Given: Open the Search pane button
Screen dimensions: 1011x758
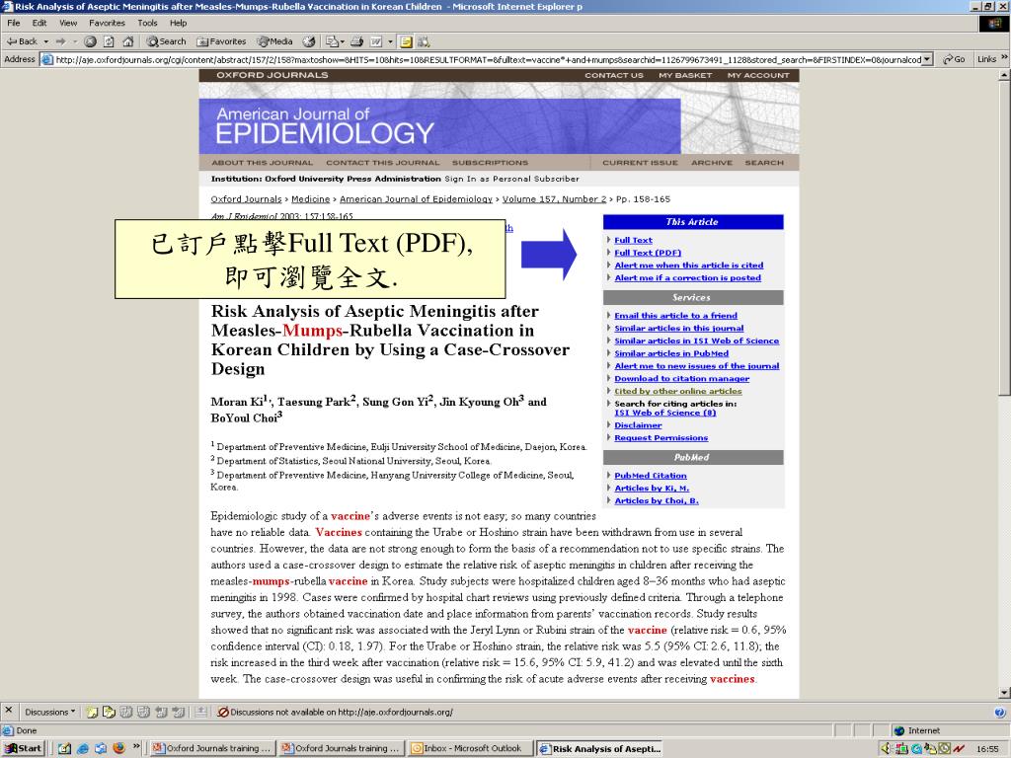Looking at the screenshot, I should click(x=166, y=41).
